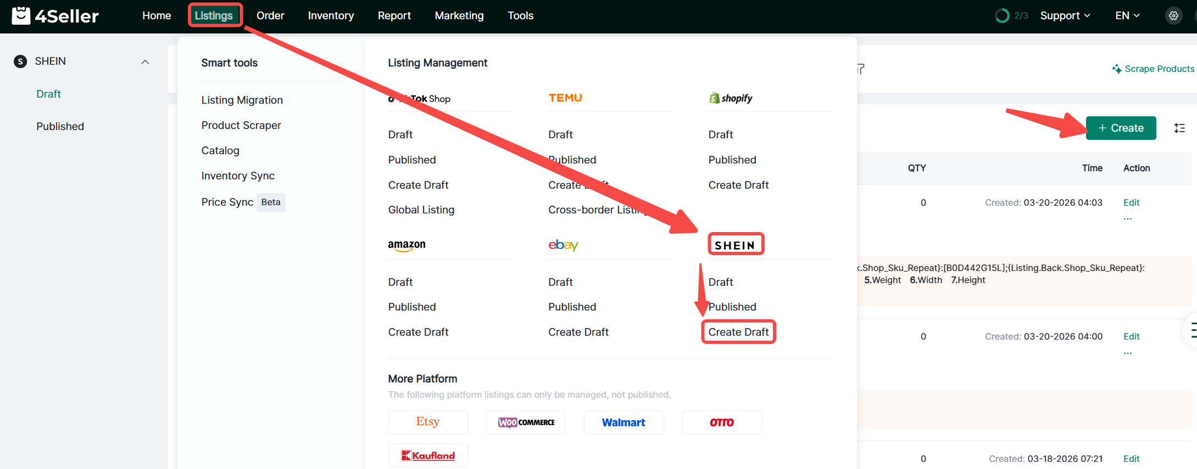Click Create Draft under SHEIN
Viewport: 1197px width, 469px height.
pyautogui.click(x=738, y=332)
